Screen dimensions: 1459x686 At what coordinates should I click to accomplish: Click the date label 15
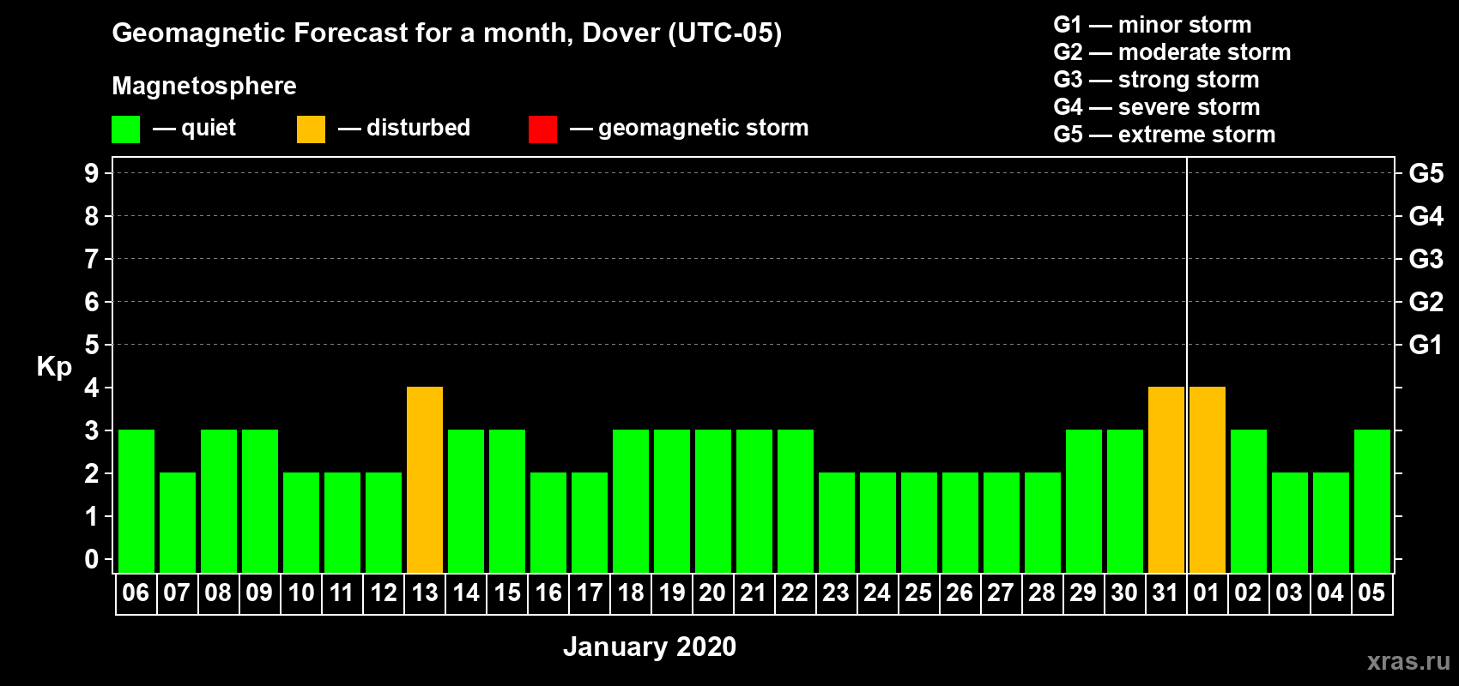506,593
